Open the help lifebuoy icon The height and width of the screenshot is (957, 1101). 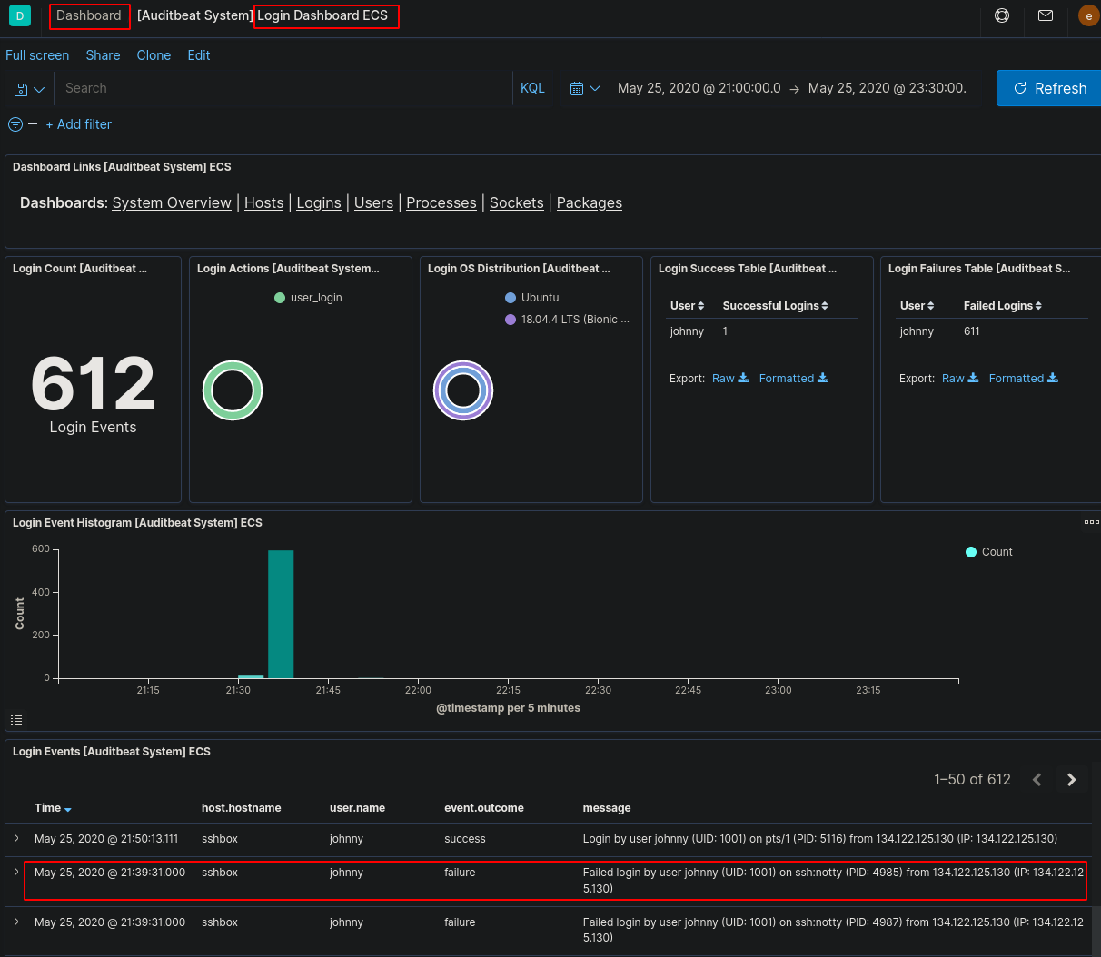(1002, 15)
